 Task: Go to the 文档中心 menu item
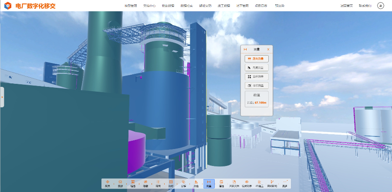pyautogui.click(x=149, y=6)
